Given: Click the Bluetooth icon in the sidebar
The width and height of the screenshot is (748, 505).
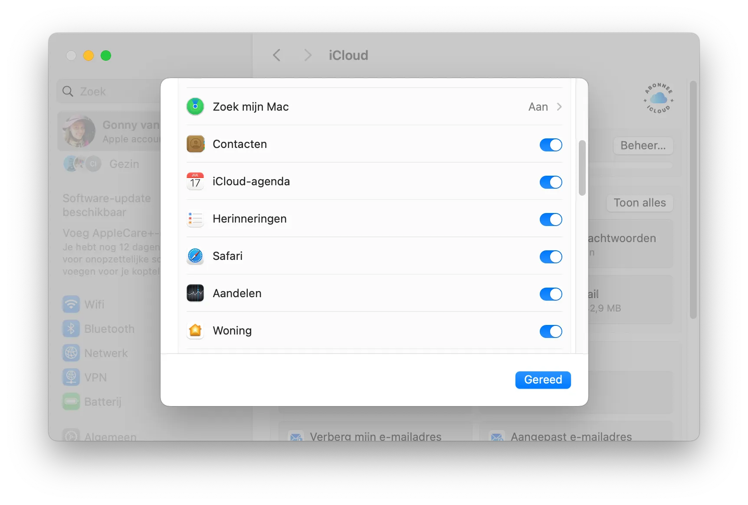Looking at the screenshot, I should pos(71,328).
